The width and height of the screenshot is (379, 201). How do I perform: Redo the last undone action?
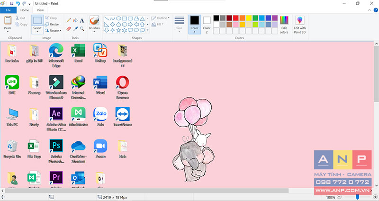point(24,3)
